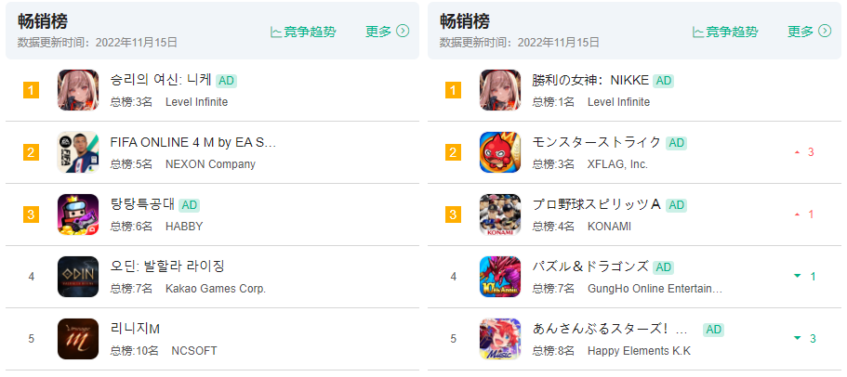Open the 탕탕특공대 HABBY app icon
This screenshot has width=847, height=377.
point(78,214)
